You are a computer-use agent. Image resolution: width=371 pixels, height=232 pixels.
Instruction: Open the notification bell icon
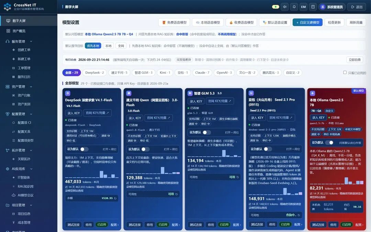294,7
